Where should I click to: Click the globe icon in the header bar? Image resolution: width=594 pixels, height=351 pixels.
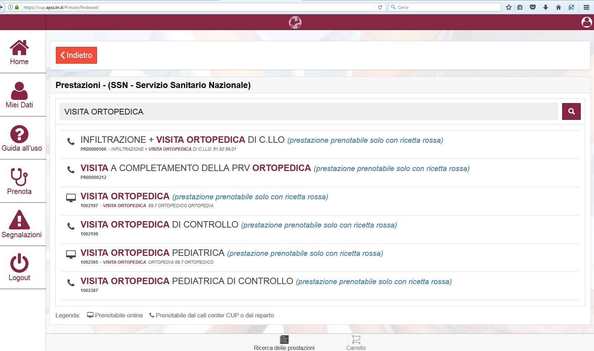pos(295,22)
